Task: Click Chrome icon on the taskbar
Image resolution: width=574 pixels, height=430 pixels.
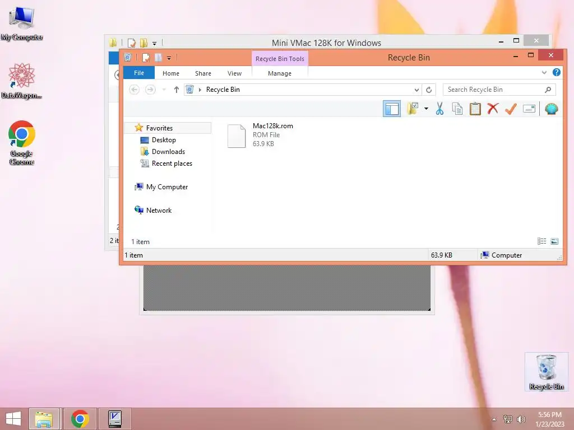Action: point(80,419)
